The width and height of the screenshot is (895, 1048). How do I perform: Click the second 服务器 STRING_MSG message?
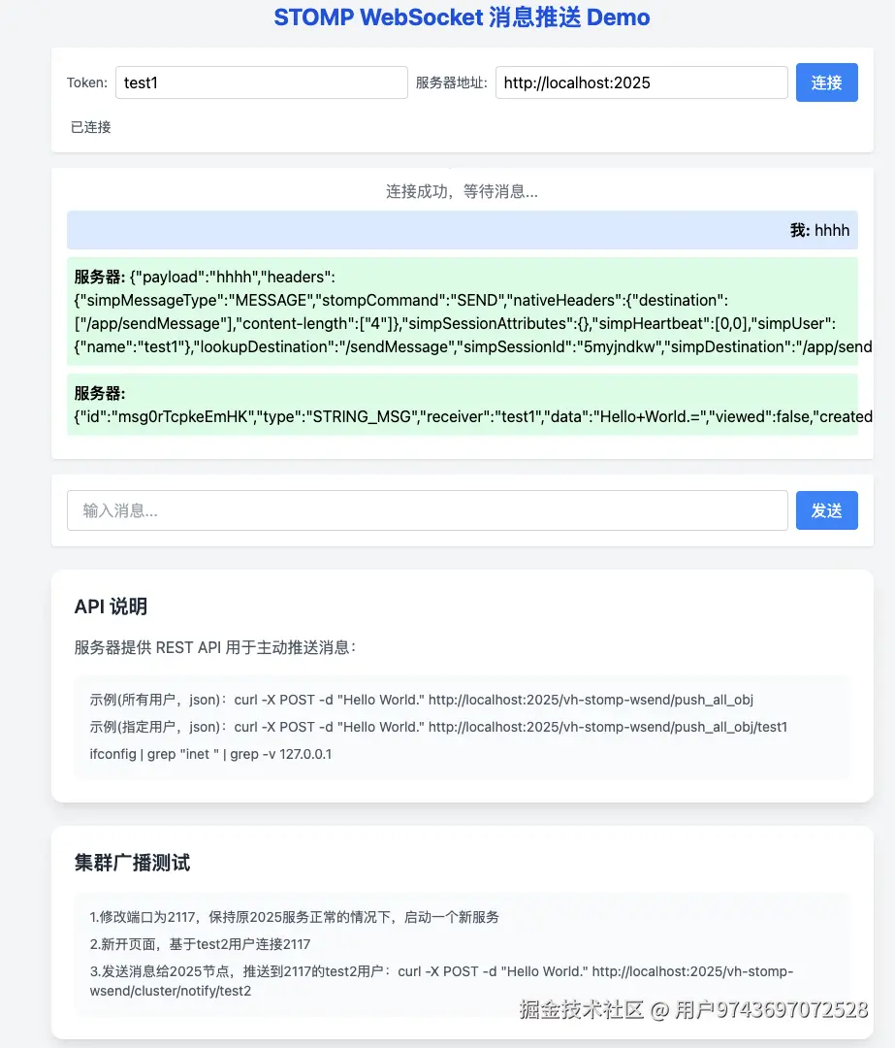click(x=461, y=405)
